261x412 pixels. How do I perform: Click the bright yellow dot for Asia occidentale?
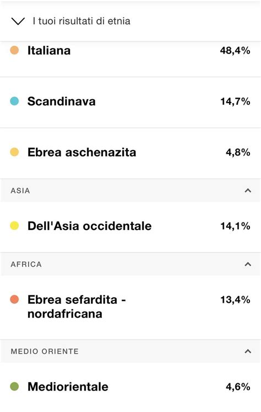point(14,226)
